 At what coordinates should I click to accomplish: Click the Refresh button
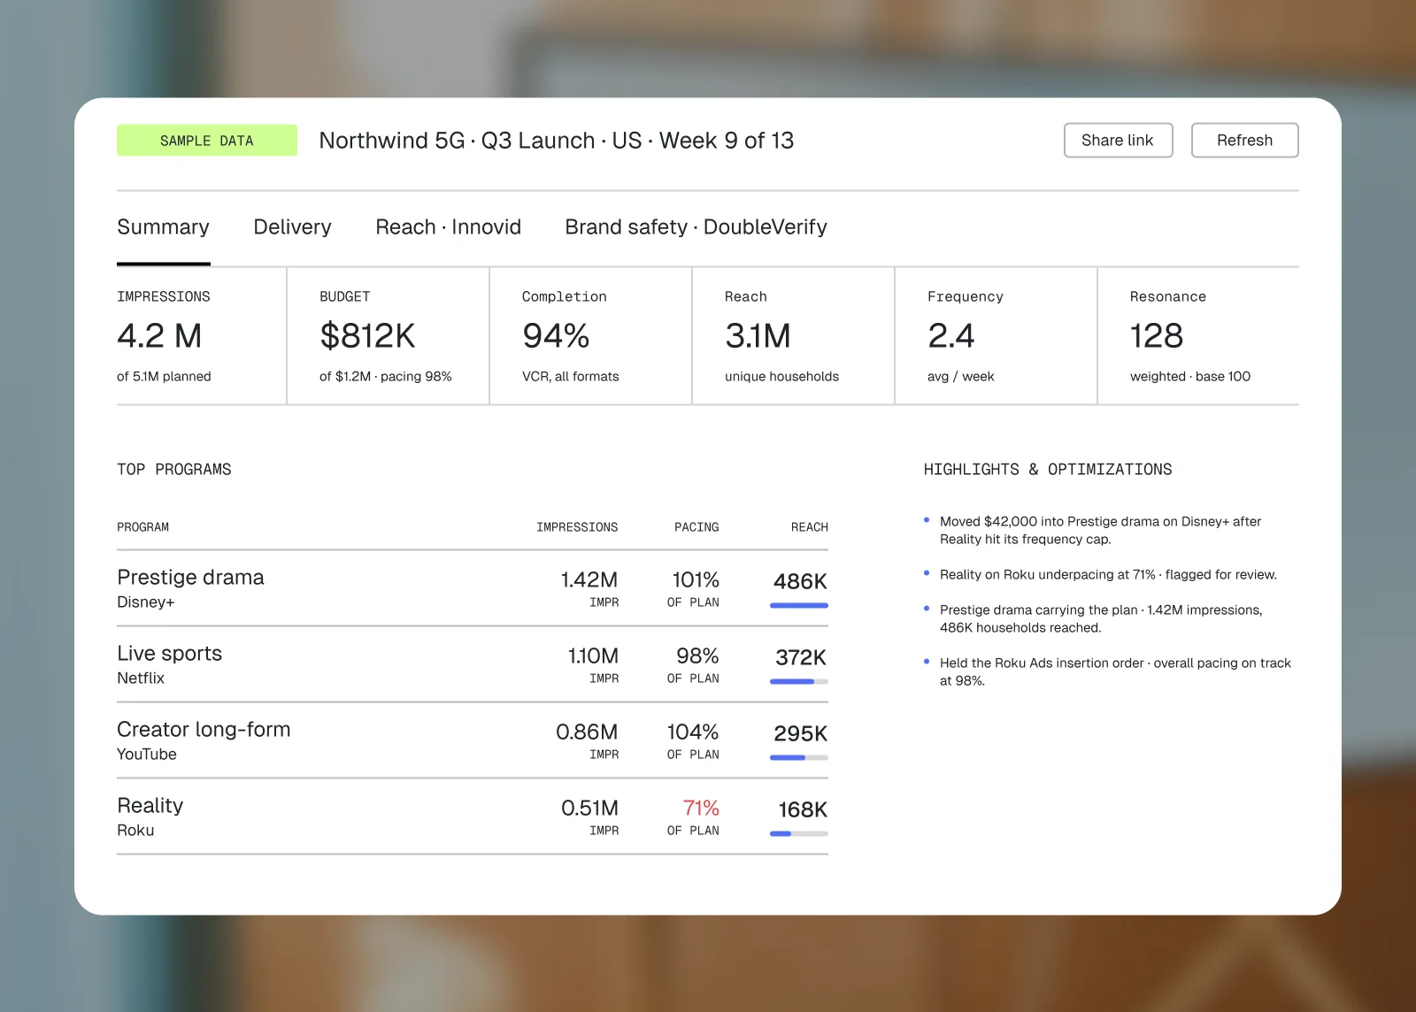(1244, 141)
